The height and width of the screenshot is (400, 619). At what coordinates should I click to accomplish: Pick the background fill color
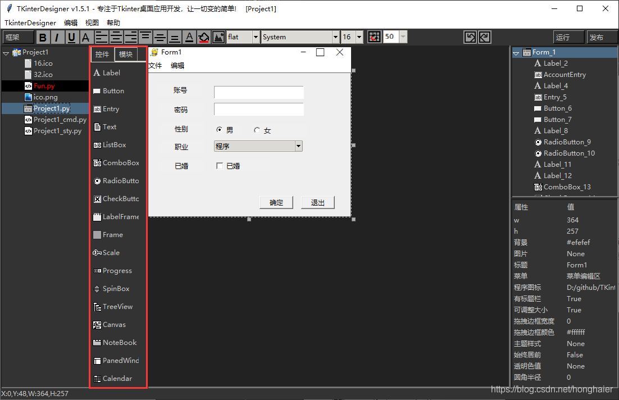[204, 37]
